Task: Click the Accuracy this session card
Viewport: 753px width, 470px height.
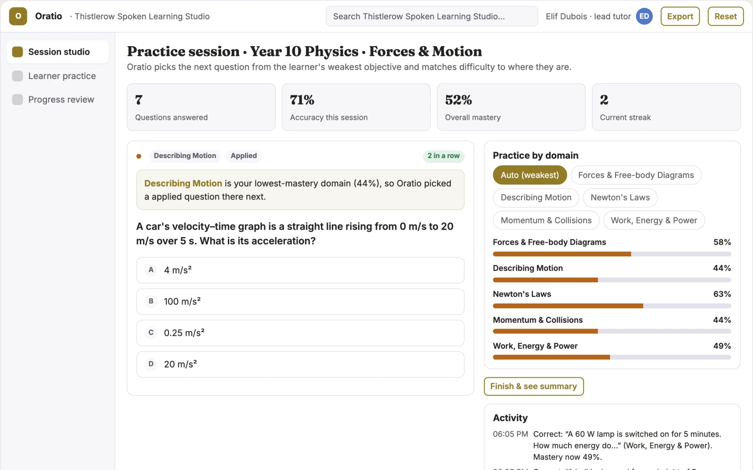Action: [x=356, y=107]
